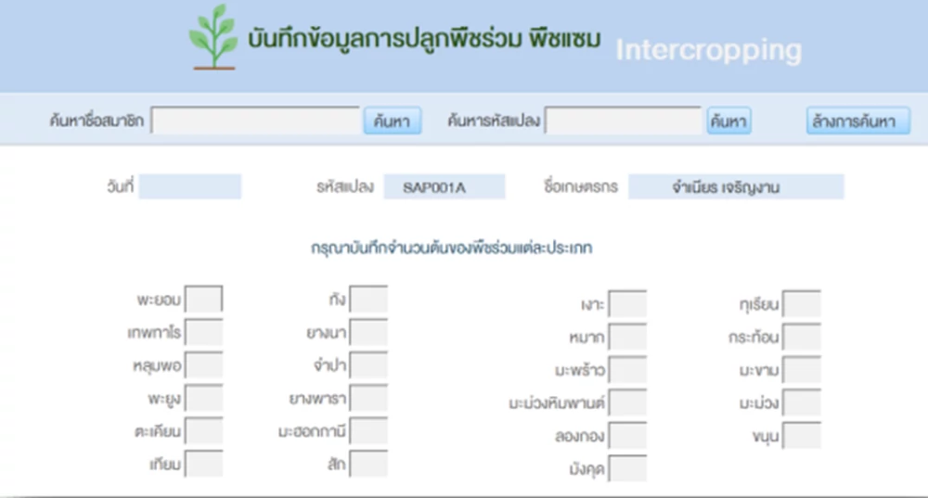Viewport: 928px width, 498px height.
Task: Click the เทพทาโร quantity input box
Action: click(x=204, y=333)
